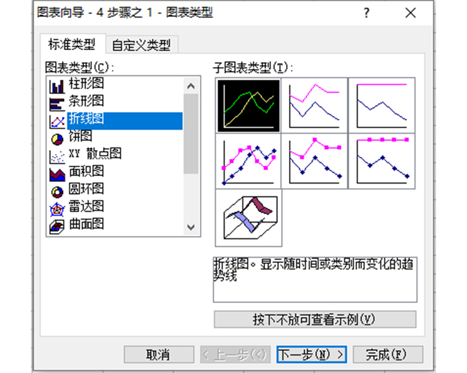Click the 折线图 description text box
This screenshot has height=373, width=467.
[315, 280]
